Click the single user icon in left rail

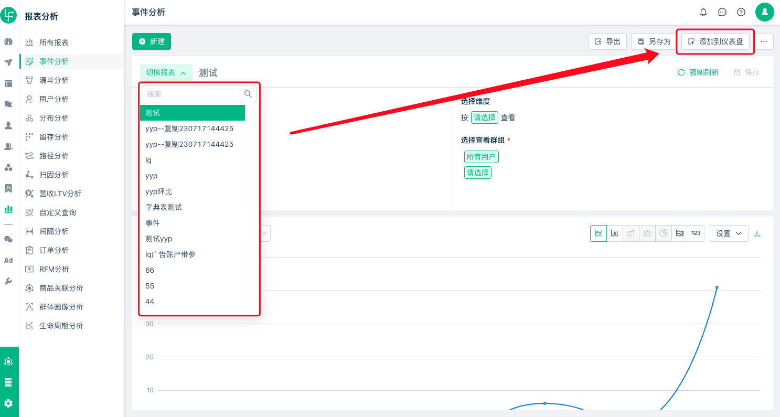pos(8,125)
